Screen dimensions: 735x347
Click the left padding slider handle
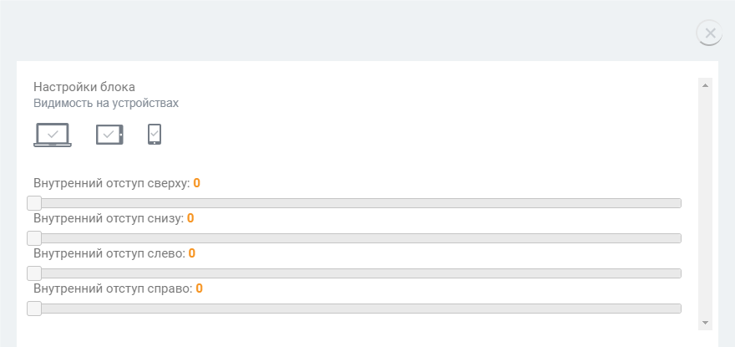[34, 273]
